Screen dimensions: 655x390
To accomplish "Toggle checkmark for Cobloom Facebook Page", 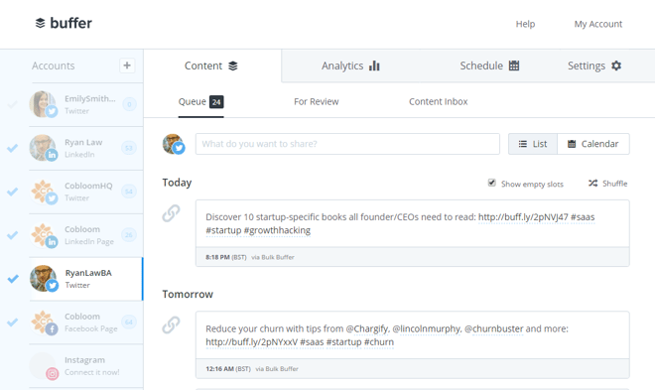I will point(13,323).
